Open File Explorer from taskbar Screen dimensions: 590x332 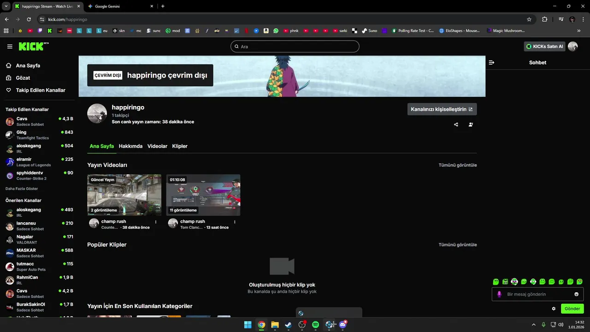click(x=275, y=325)
